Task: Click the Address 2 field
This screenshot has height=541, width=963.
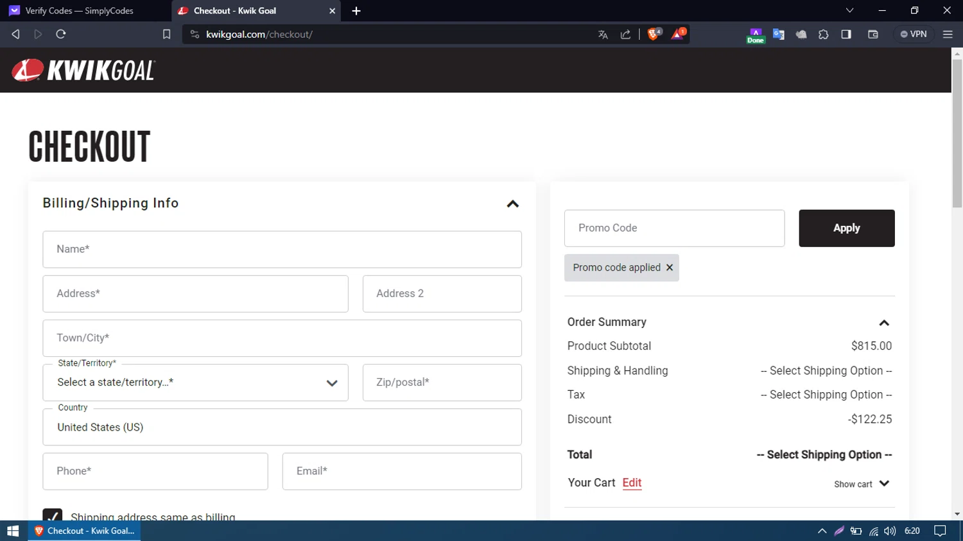Action: tap(442, 293)
